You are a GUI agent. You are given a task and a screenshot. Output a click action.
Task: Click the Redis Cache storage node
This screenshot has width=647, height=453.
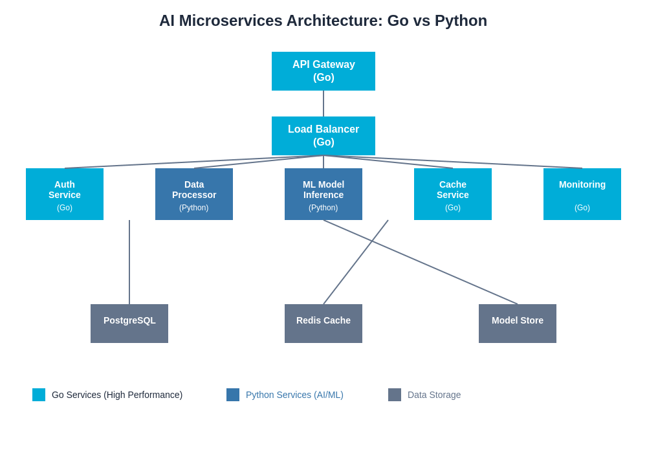pyautogui.click(x=323, y=324)
